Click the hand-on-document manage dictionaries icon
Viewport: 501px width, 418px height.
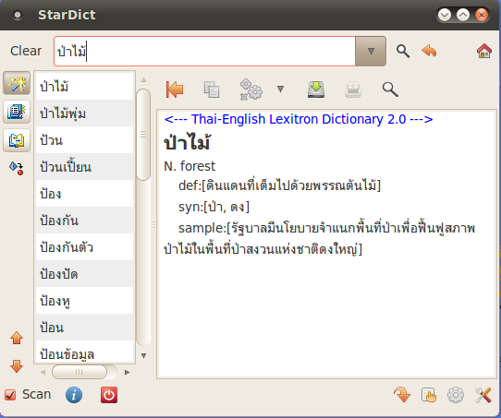(429, 395)
